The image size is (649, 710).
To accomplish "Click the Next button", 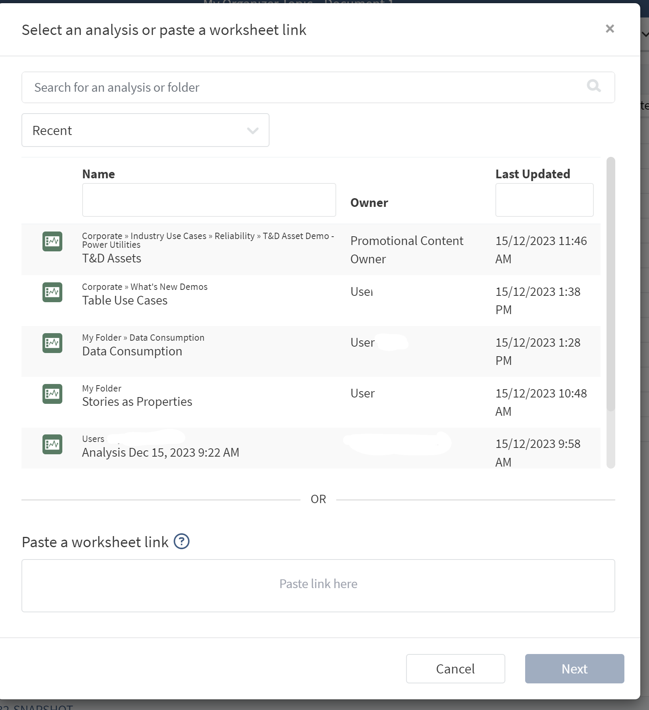I will 574,669.
